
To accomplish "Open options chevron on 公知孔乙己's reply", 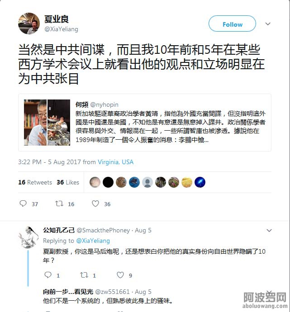I will (269, 231).
